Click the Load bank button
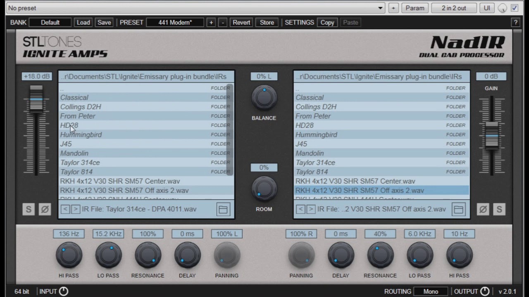This screenshot has width=529, height=297. click(x=83, y=22)
